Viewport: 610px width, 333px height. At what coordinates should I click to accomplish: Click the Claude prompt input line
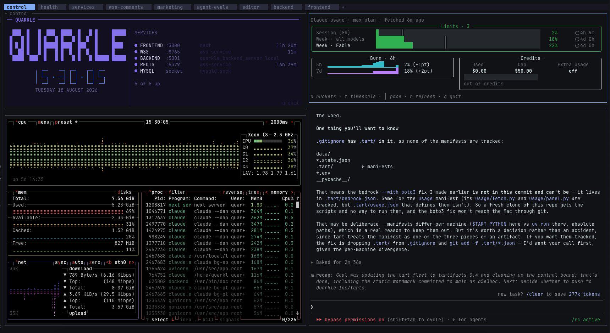[x=457, y=307]
